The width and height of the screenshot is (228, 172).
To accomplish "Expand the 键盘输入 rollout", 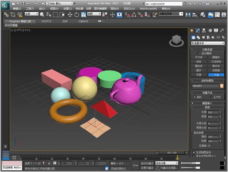I will (x=207, y=103).
